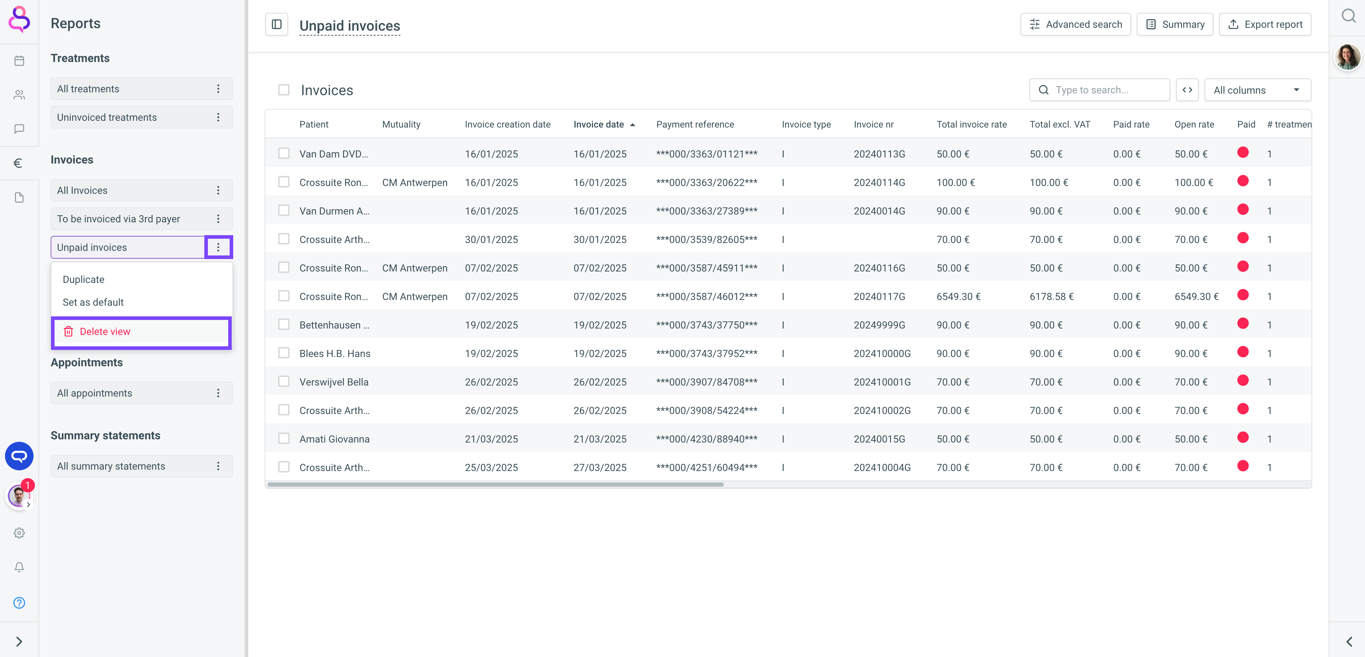Open the global search magnifier icon
This screenshot has width=1365, height=657.
pos(1348,16)
